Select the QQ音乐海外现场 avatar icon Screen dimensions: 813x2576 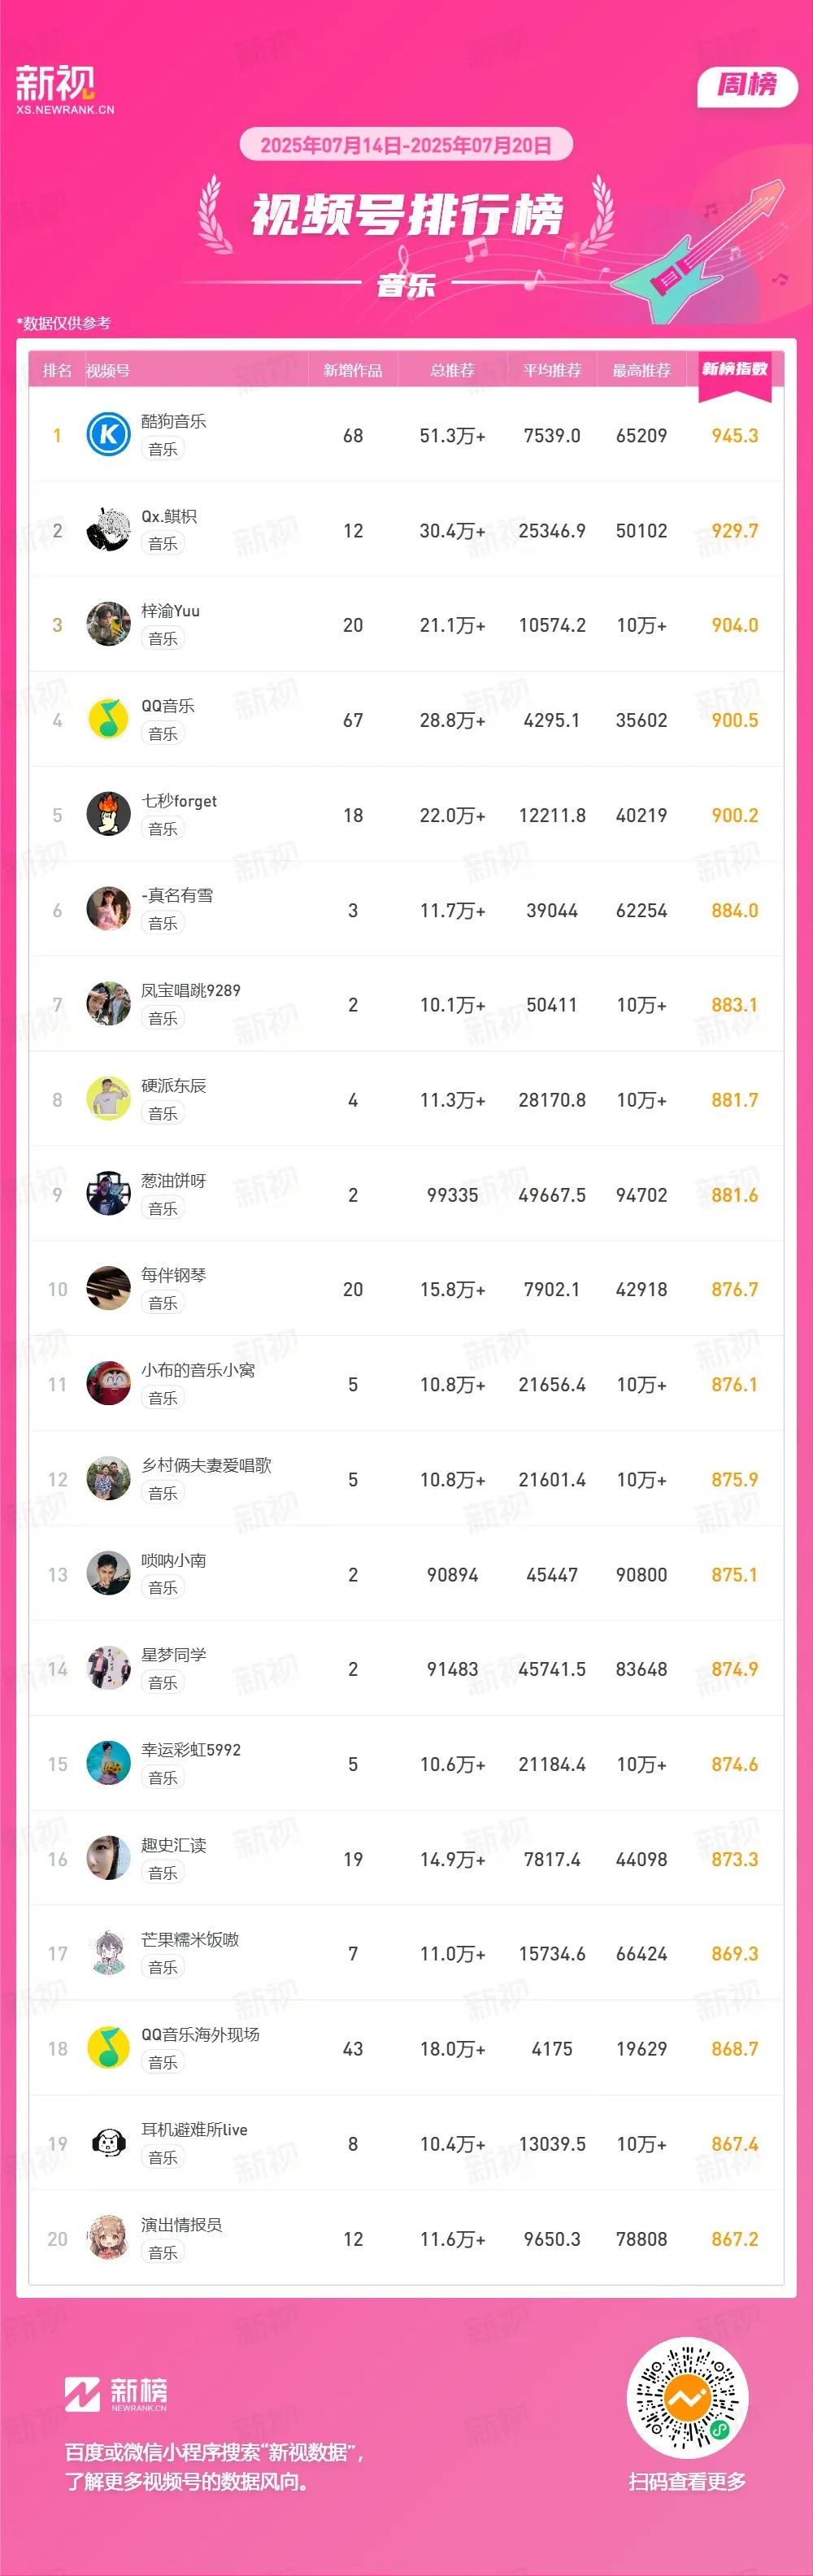(x=108, y=2048)
